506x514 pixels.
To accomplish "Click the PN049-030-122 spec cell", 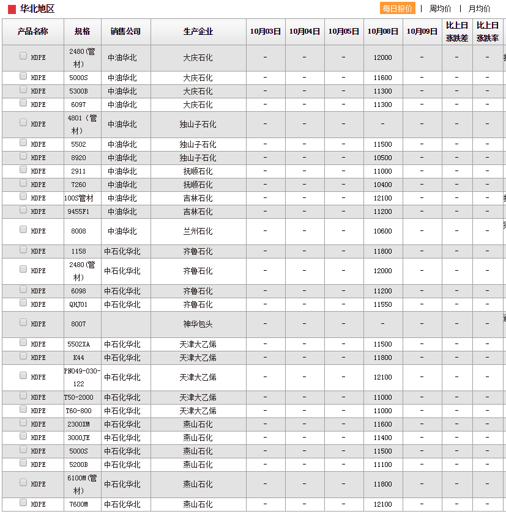I will (83, 377).
